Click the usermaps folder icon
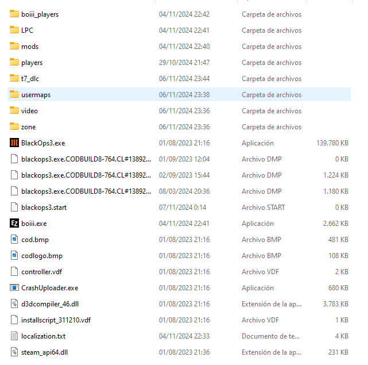This screenshot has height=365, width=368. [14, 94]
